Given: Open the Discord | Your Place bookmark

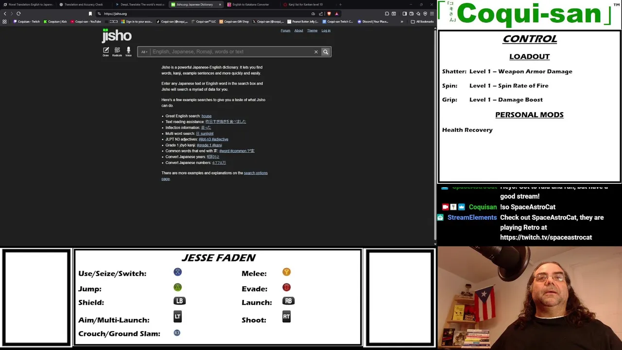Looking at the screenshot, I should pyautogui.click(x=373, y=21).
